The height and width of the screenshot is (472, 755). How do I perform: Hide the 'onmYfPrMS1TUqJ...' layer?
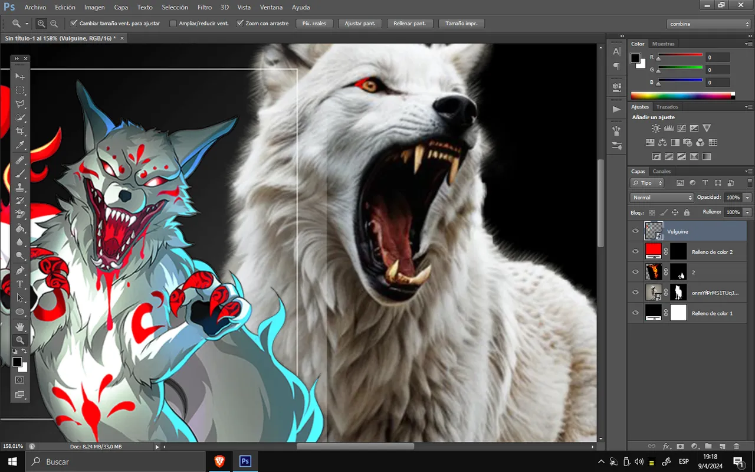click(x=635, y=293)
